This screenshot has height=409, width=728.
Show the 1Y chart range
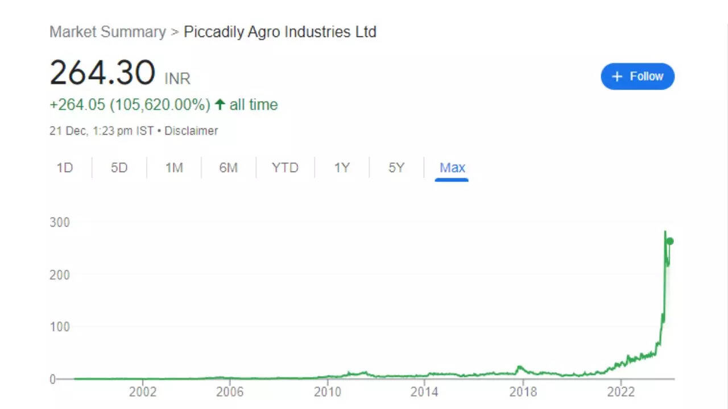pyautogui.click(x=341, y=168)
